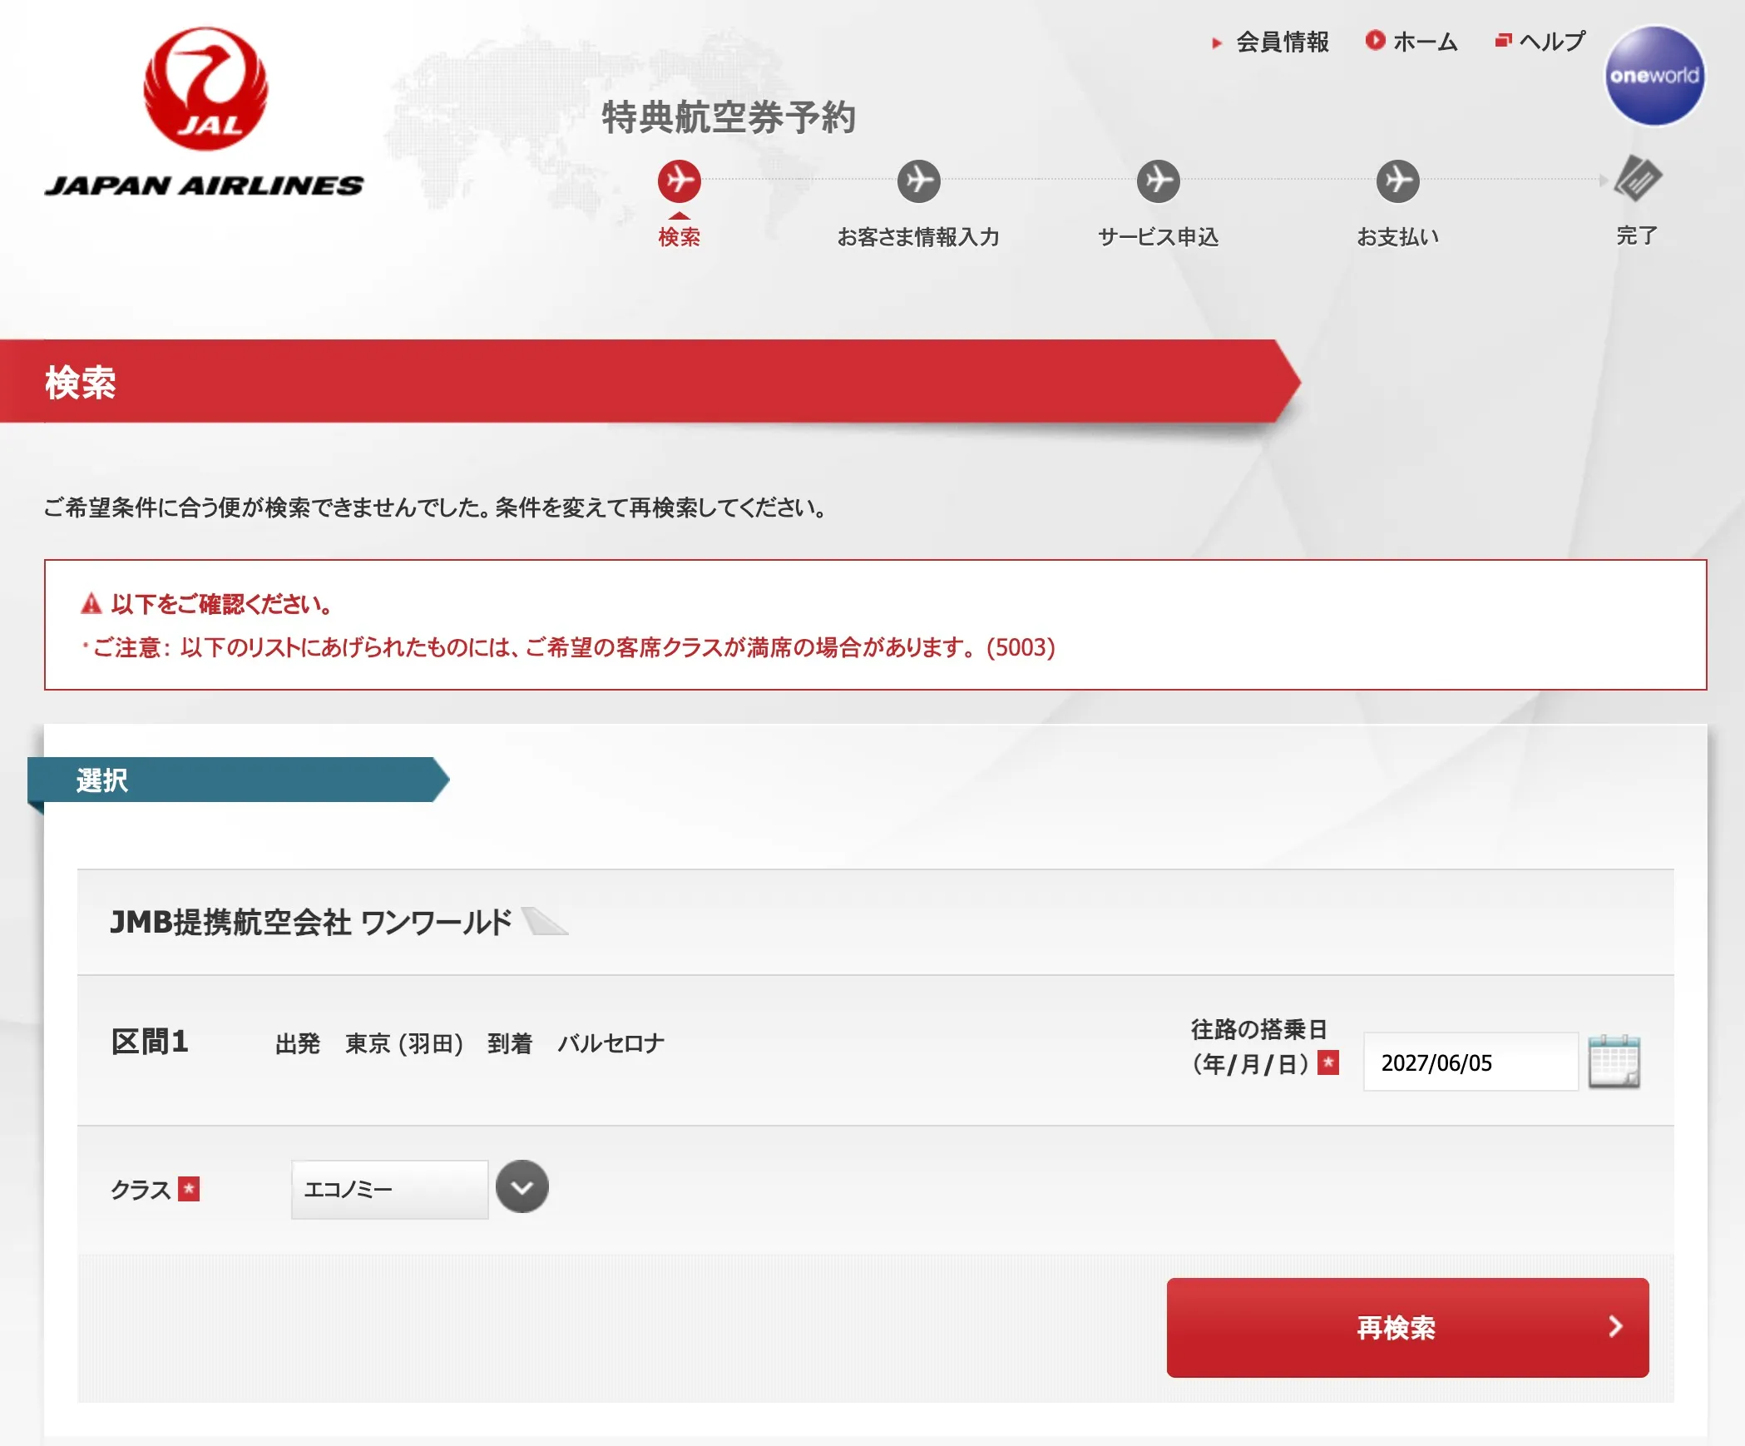Image resolution: width=1745 pixels, height=1446 pixels.
Task: Click the departure date input field
Action: [1471, 1062]
